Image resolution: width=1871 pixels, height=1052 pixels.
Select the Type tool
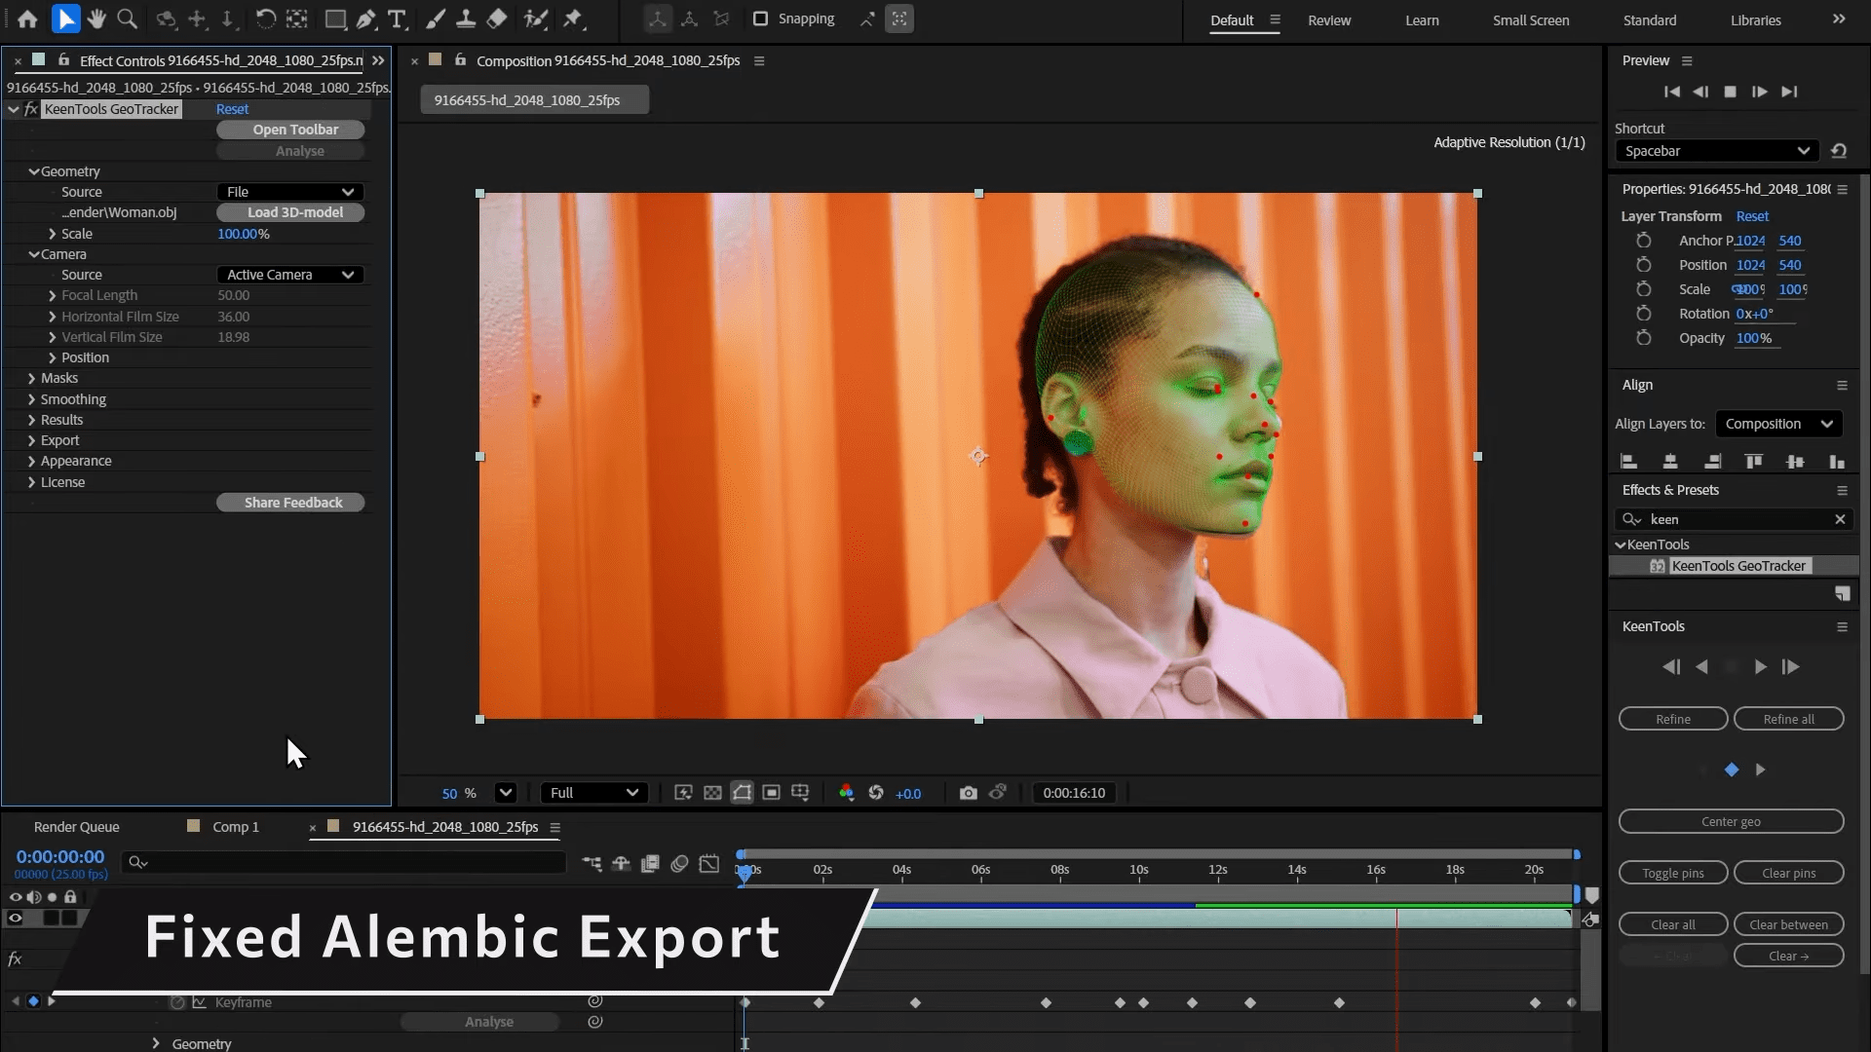[x=396, y=19]
